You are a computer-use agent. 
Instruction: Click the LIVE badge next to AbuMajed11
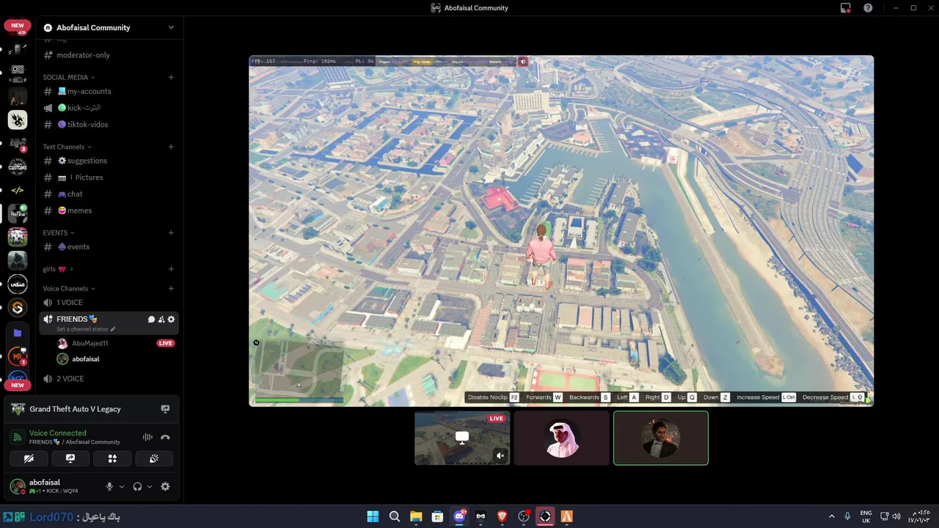point(166,343)
